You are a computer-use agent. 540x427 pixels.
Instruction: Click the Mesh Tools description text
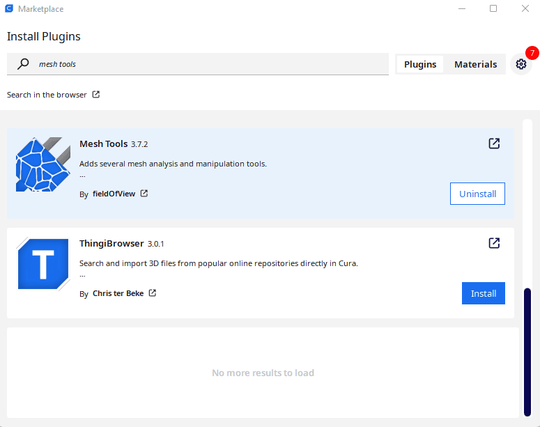173,164
